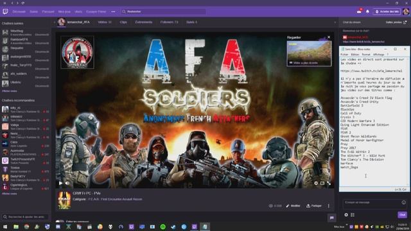Switch to the Suivis channel tab
The width and height of the screenshot is (411, 231).
click(191, 22)
